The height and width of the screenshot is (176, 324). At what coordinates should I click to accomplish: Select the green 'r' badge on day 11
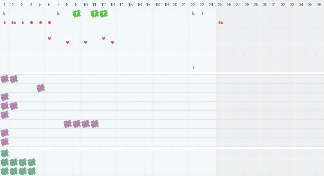[94, 13]
